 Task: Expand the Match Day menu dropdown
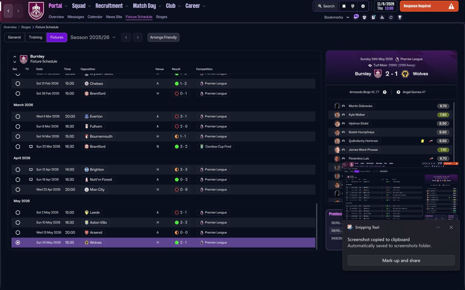(x=159, y=6)
